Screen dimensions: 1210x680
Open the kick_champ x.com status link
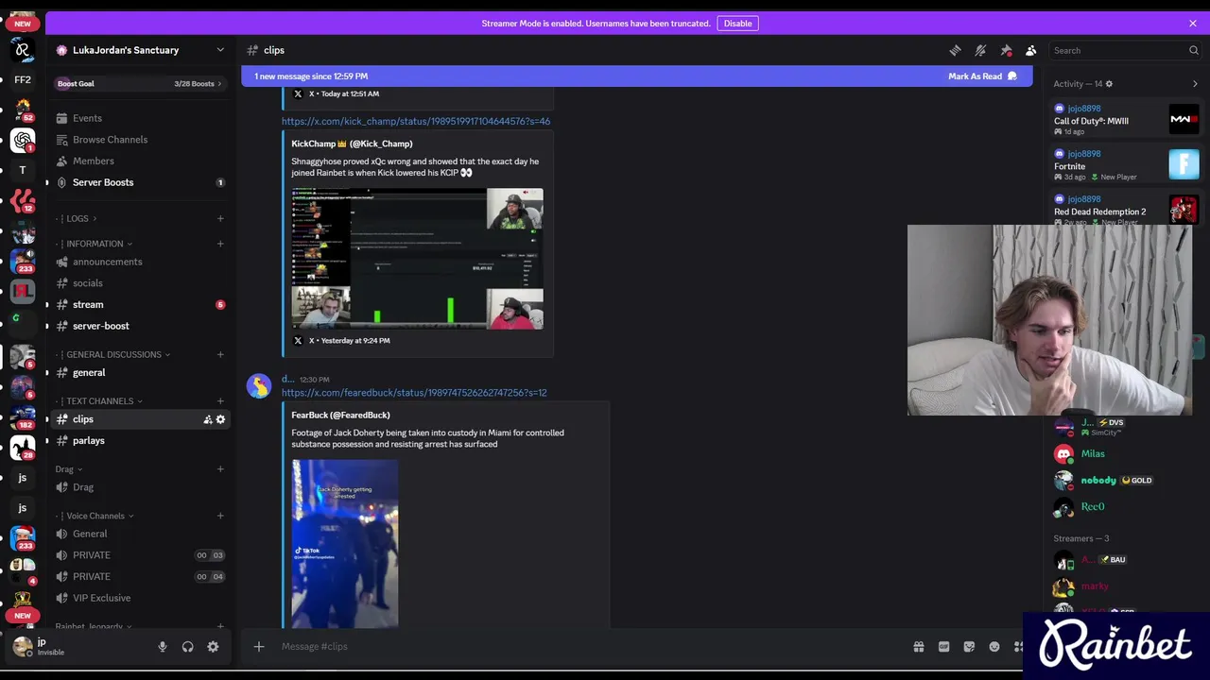(416, 121)
